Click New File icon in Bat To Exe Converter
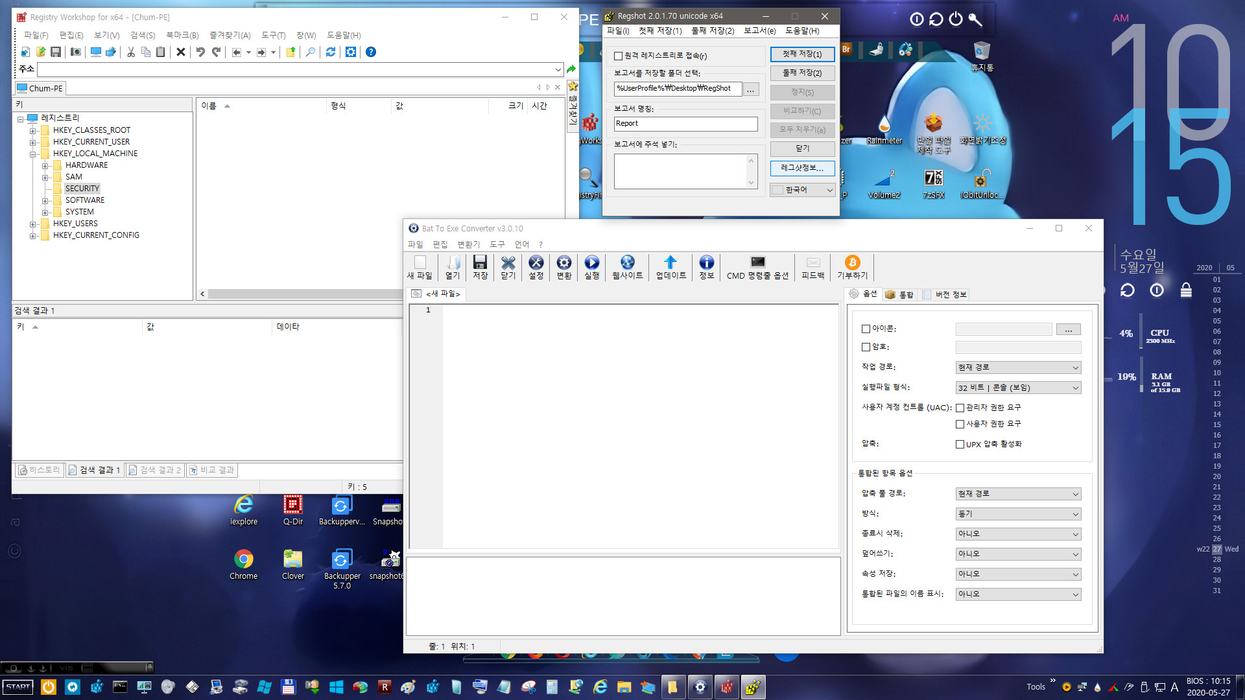 pyautogui.click(x=420, y=266)
